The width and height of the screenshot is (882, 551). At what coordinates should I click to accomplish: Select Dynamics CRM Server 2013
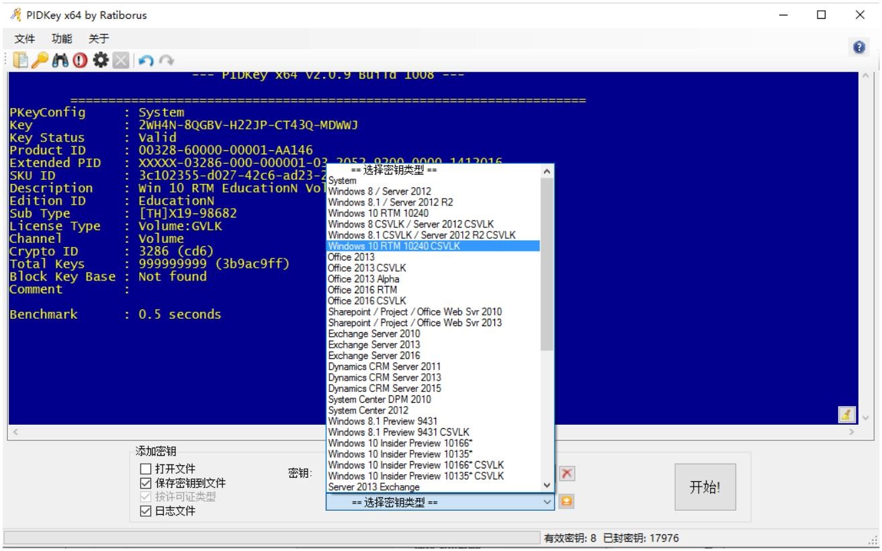433,377
